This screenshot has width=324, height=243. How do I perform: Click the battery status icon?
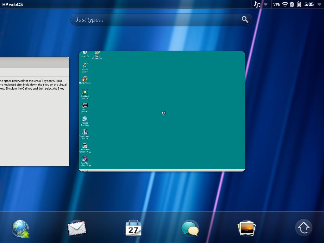tap(299, 4)
